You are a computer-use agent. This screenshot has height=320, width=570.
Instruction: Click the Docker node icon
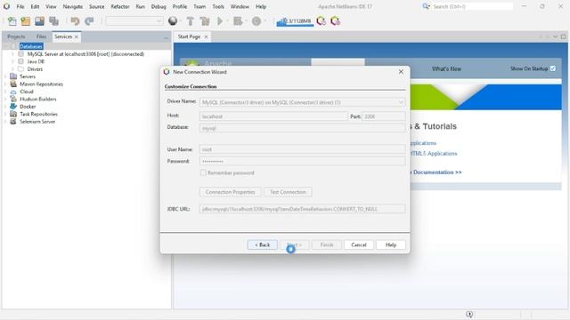pos(13,107)
